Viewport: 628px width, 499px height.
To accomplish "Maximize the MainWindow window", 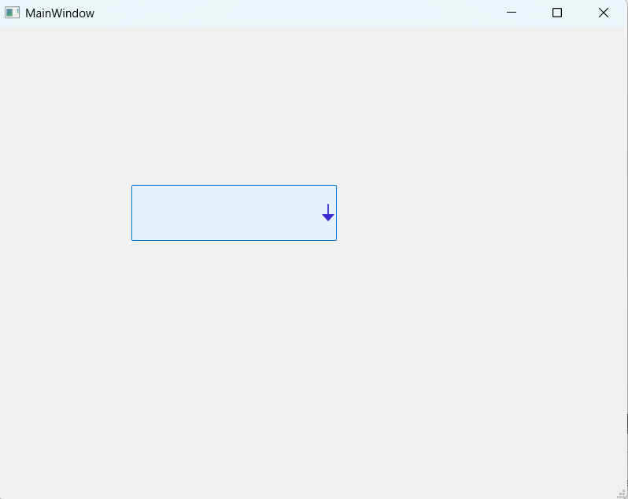I will tap(556, 13).
